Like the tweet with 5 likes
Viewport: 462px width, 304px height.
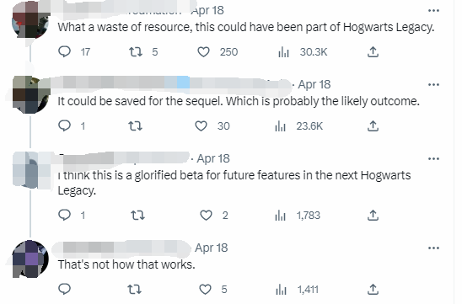click(x=205, y=290)
